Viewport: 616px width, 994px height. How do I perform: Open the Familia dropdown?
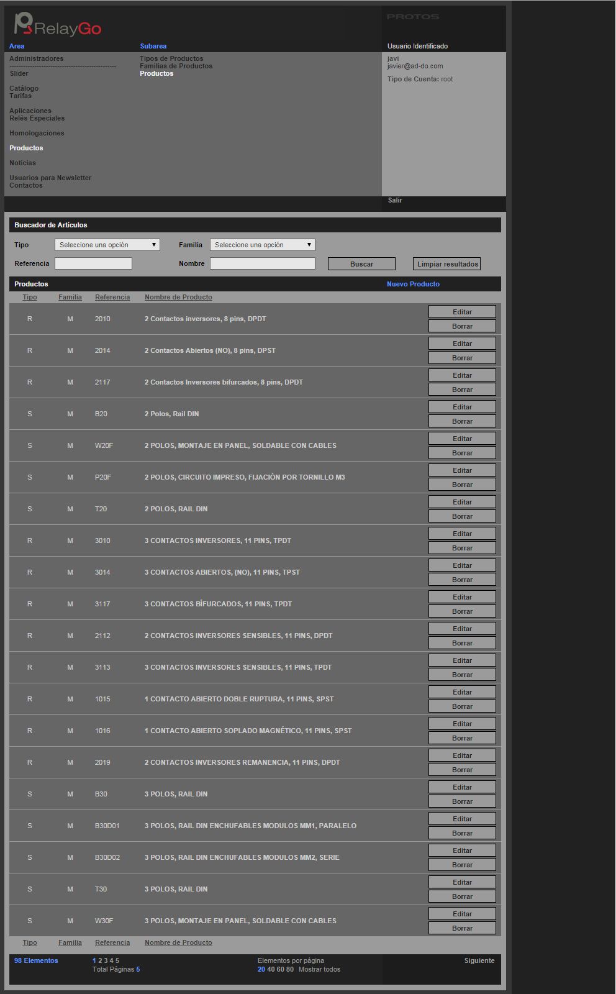(x=263, y=245)
